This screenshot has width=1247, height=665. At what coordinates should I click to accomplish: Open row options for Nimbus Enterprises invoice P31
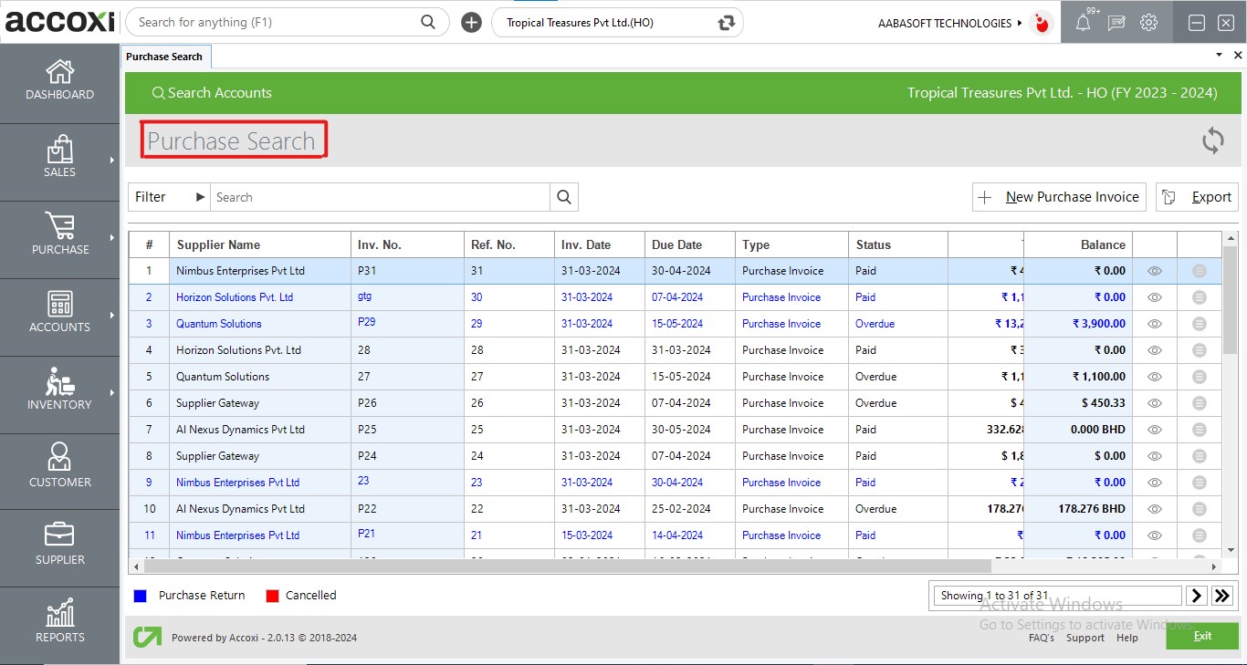tap(1198, 270)
